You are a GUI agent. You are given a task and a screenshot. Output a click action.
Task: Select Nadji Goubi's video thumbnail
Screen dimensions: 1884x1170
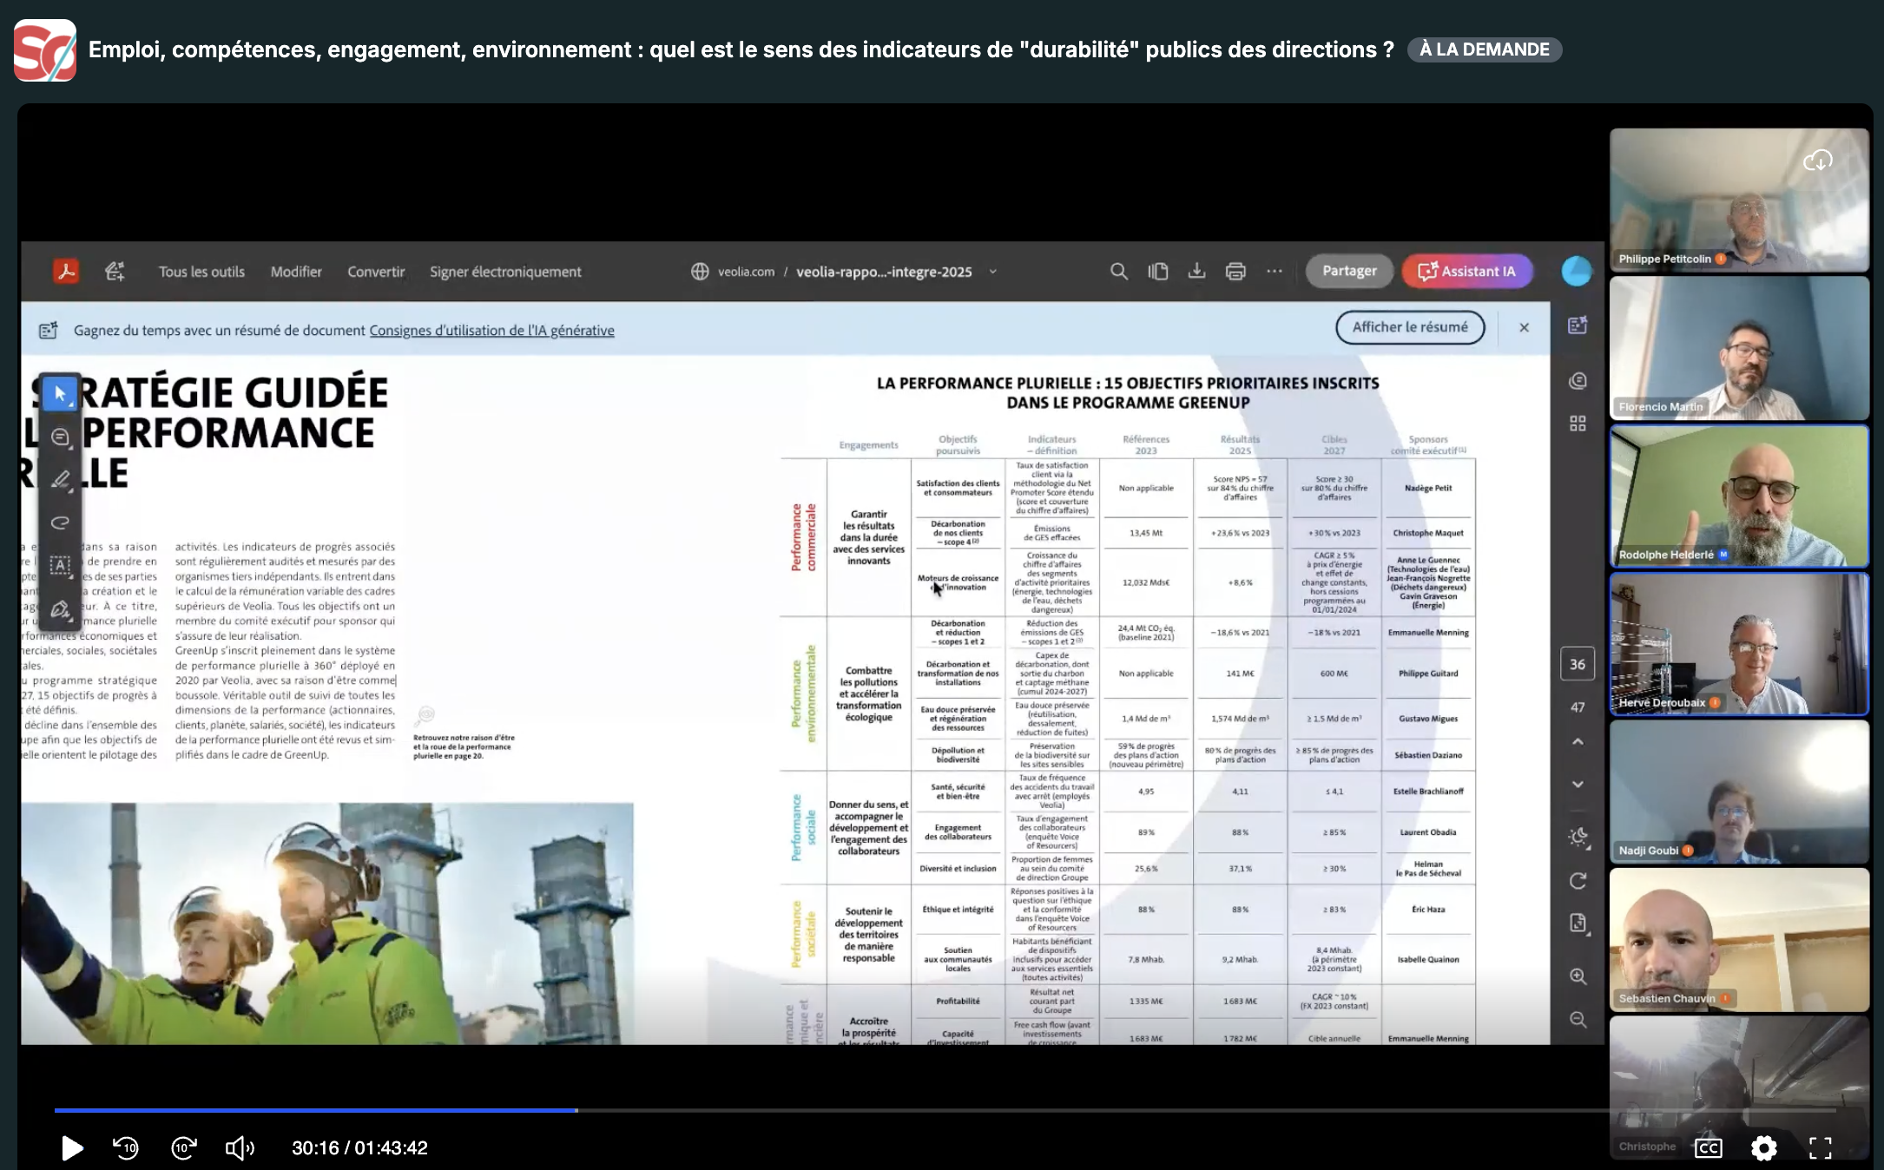(1739, 792)
